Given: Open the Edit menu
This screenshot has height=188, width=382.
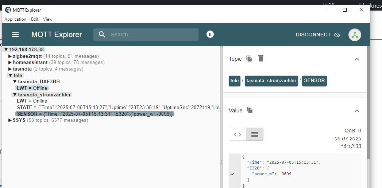Looking at the screenshot, I should click(35, 19).
